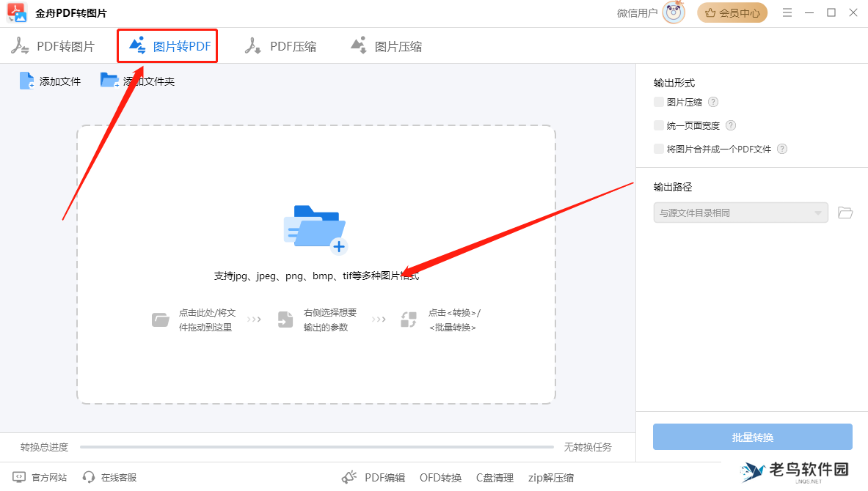Image resolution: width=868 pixels, height=491 pixels.
Task: Check the 统一页面宽度 option
Action: (658, 125)
